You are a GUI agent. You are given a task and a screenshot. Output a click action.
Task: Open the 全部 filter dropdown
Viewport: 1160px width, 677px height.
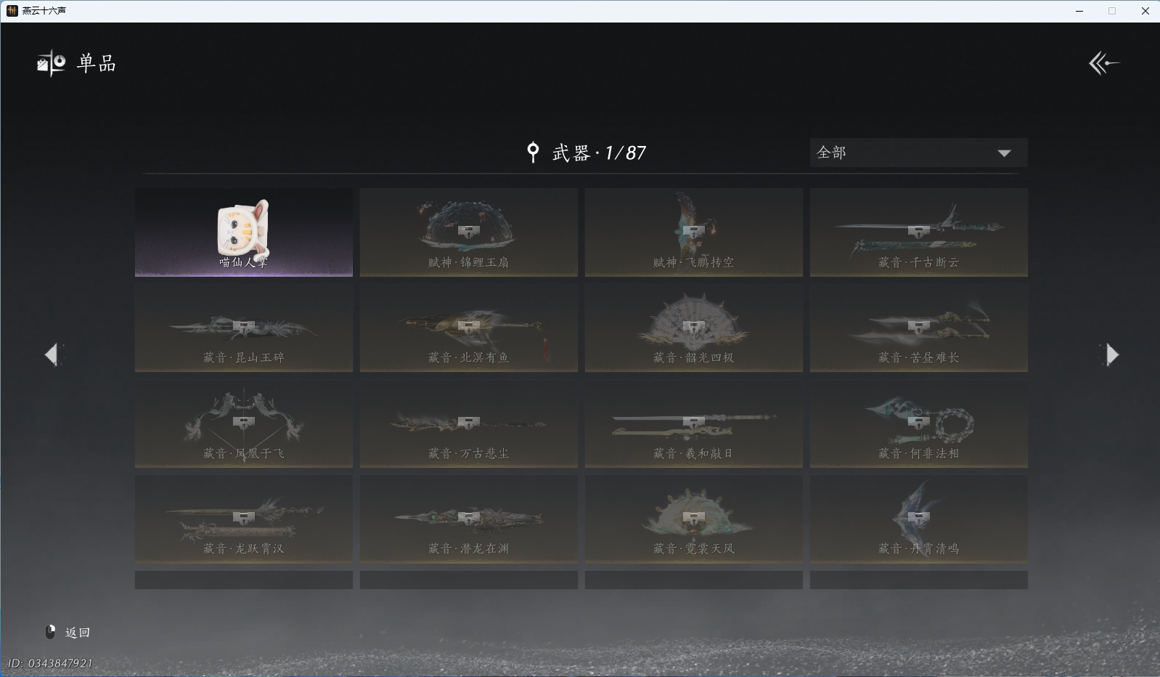[918, 153]
